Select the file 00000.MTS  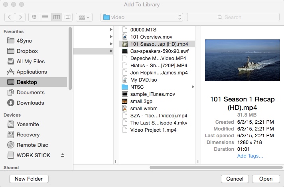157,29
